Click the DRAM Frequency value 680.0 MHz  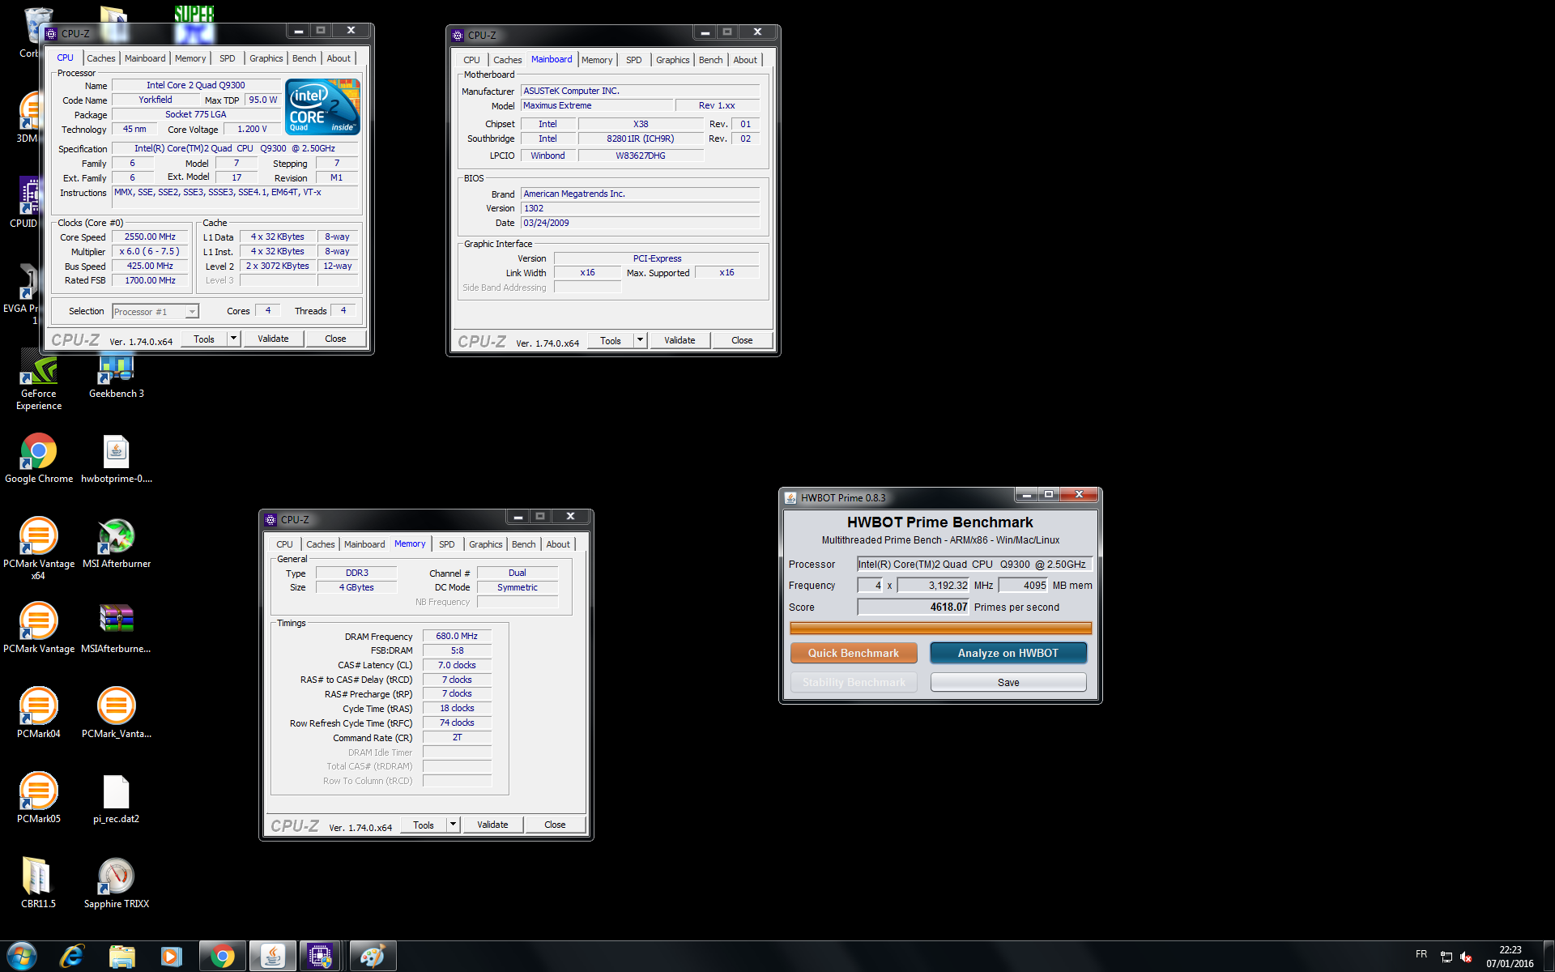457,636
